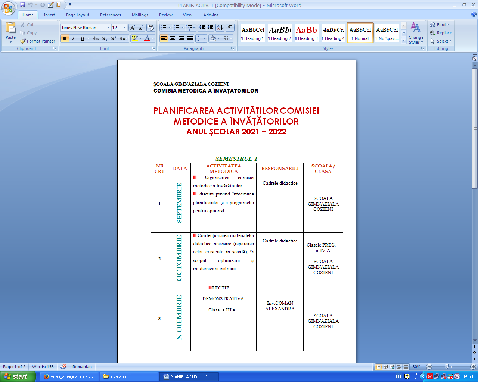Screen dimensions: 478x382
Task: Toggle Bold formatting
Action: pyautogui.click(x=65, y=38)
